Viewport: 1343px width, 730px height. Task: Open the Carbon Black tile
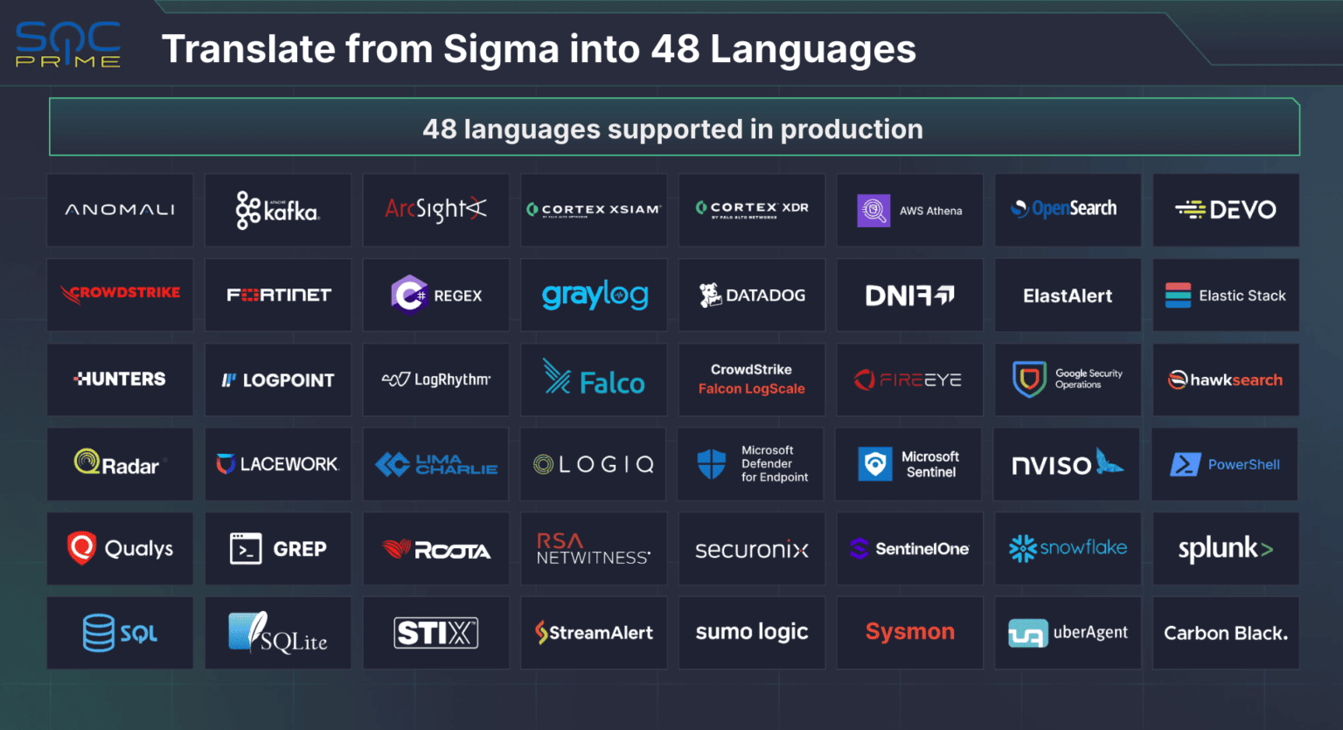1225,632
